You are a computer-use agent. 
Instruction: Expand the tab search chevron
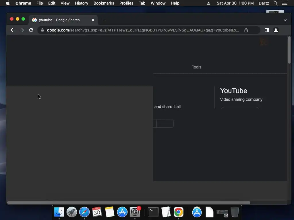(x=285, y=20)
